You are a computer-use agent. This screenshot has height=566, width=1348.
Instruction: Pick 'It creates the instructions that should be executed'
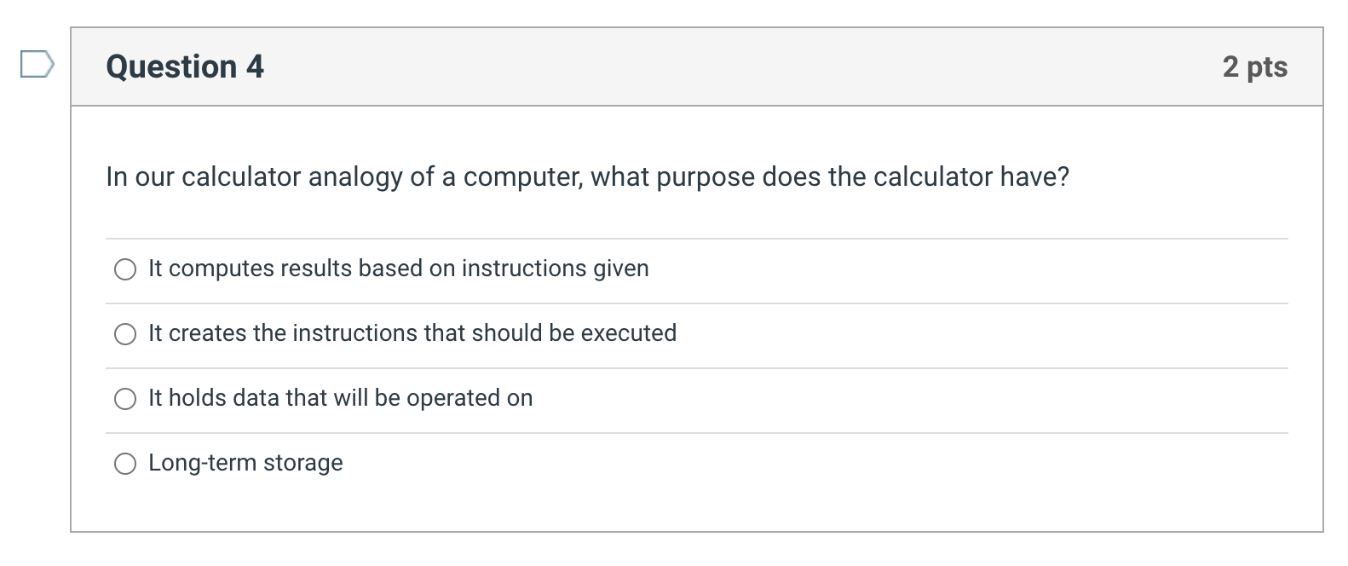click(126, 333)
